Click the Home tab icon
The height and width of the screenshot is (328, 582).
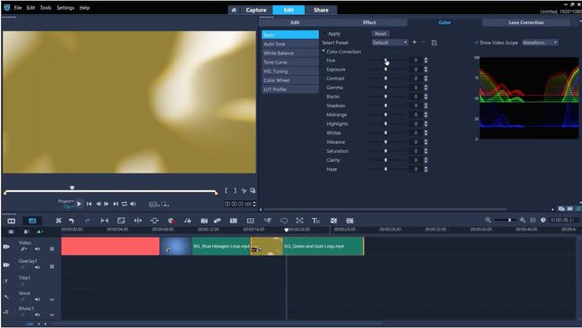point(234,10)
